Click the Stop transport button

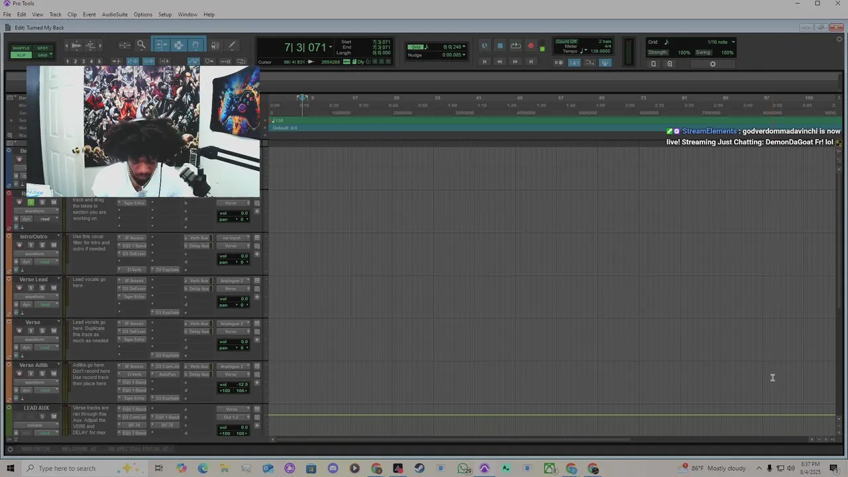point(500,46)
